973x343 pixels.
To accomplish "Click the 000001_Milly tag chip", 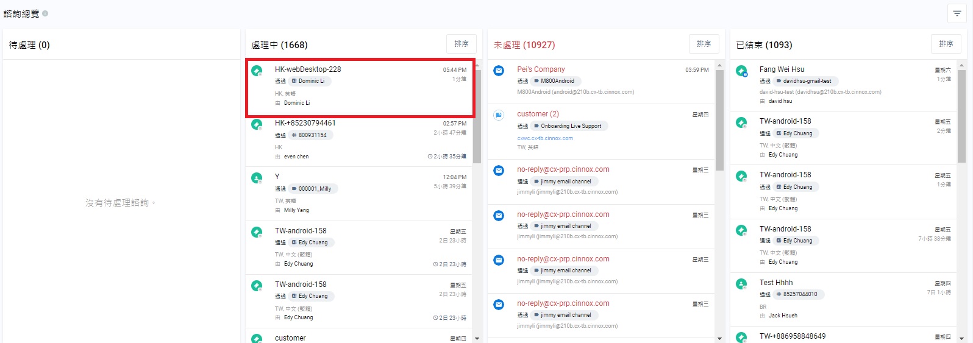I will [313, 189].
